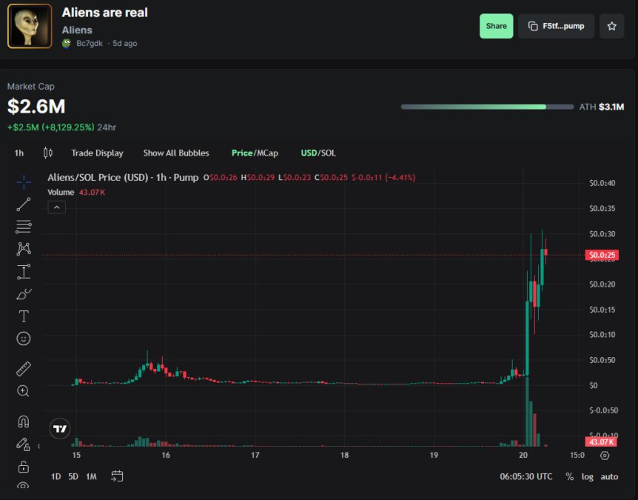This screenshot has width=638, height=500.
Task: Toggle percent scale mode
Action: [569, 476]
